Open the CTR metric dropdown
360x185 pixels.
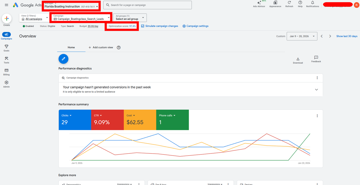(x=98, y=115)
